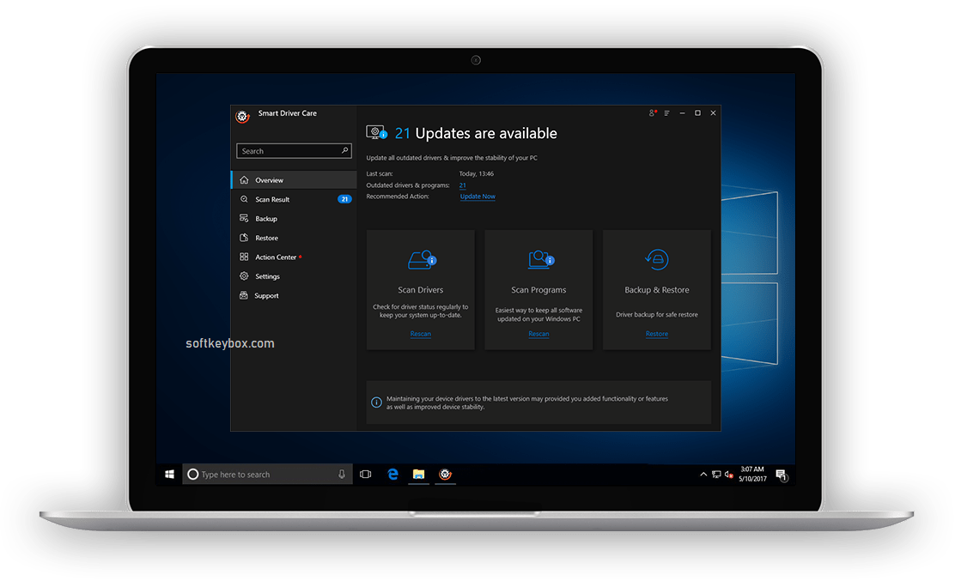Open Smart Driver Care from the taskbar
This screenshot has width=955, height=587.
tap(445, 473)
